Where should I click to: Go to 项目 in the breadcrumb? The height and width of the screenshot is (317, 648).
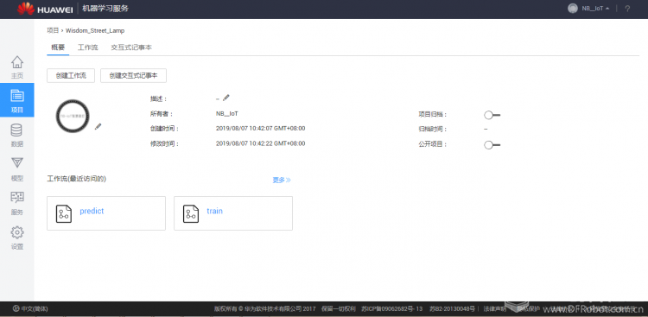pos(53,30)
